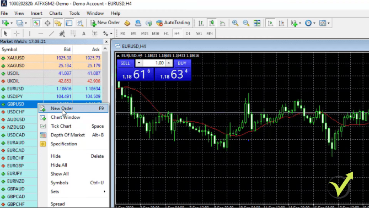
Task: Expand Sets submenu arrow
Action: [x=104, y=191]
